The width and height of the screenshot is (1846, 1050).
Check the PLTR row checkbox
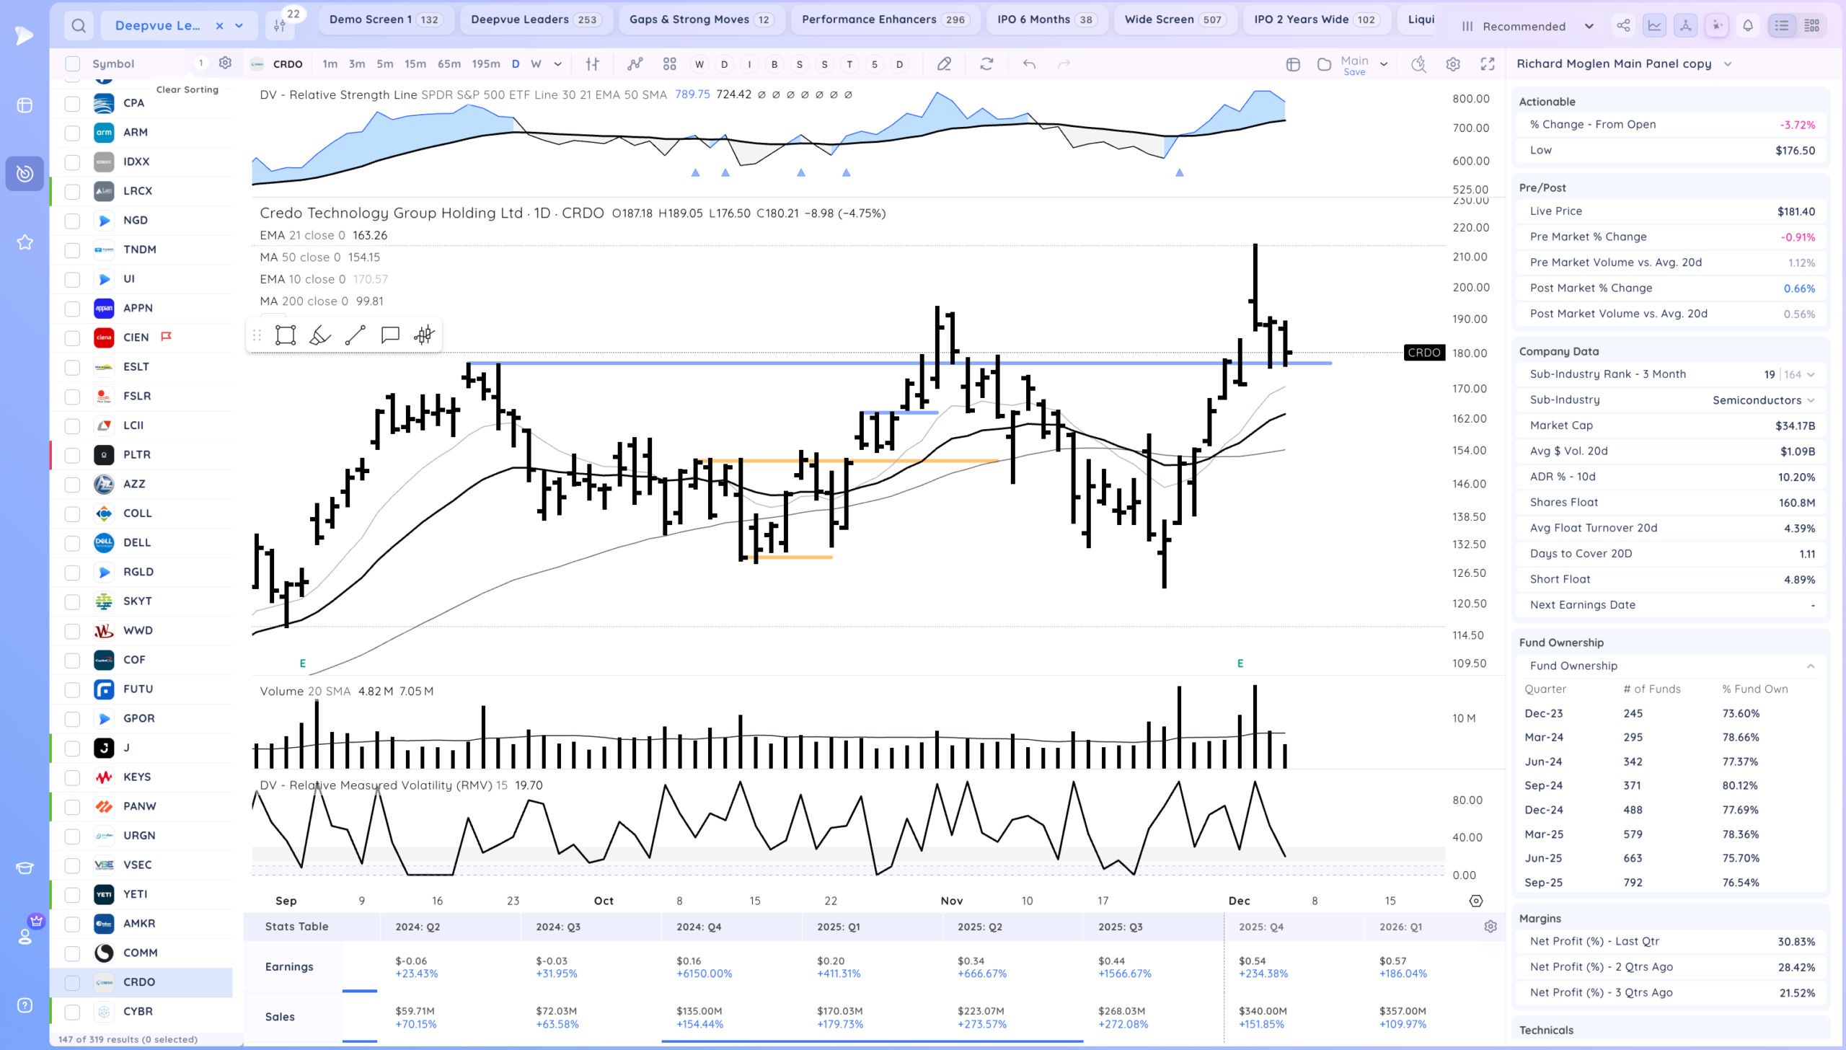[x=72, y=455]
